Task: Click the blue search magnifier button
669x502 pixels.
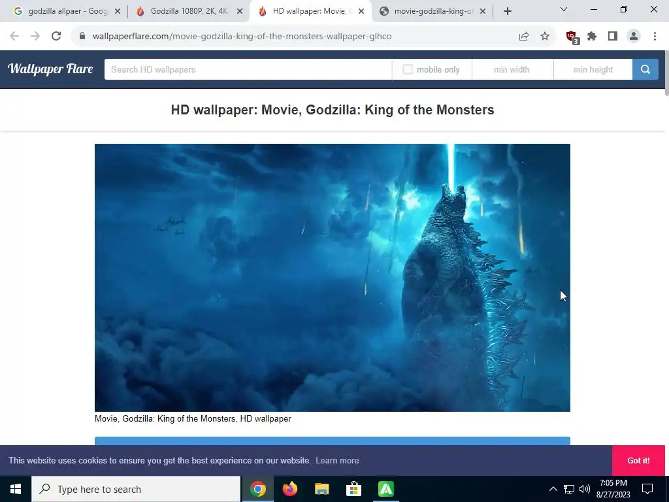Action: point(645,69)
